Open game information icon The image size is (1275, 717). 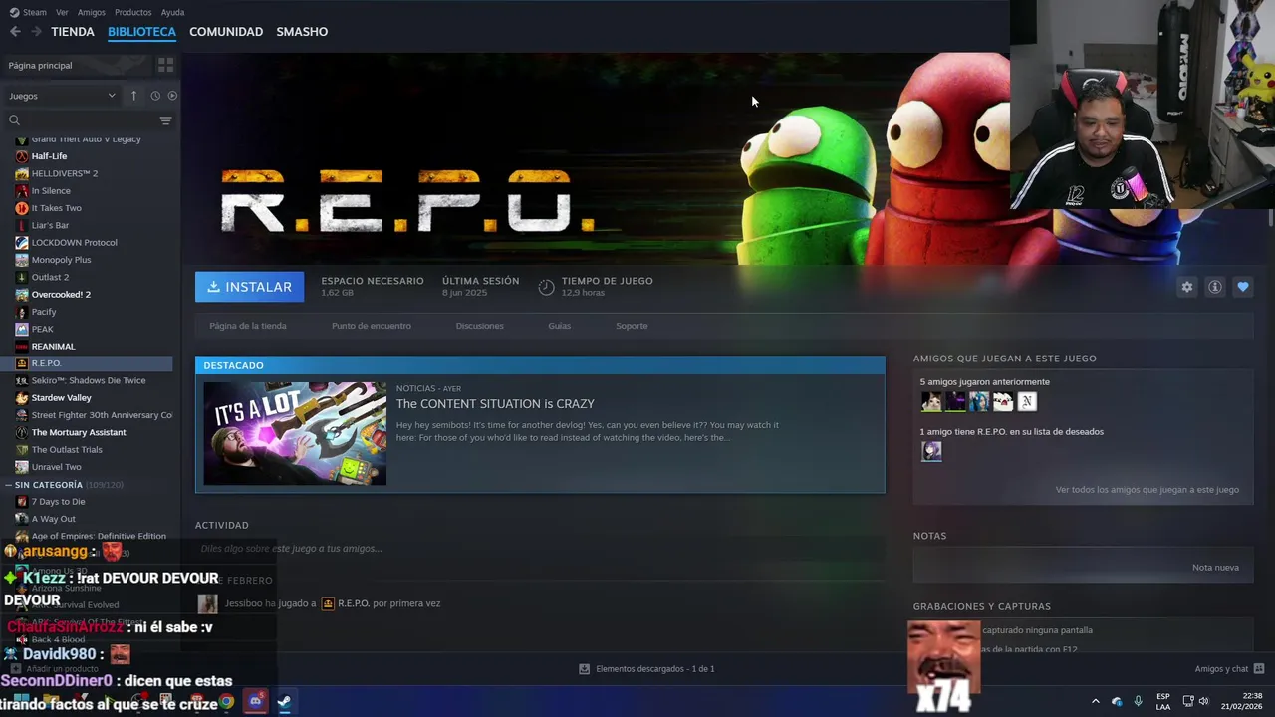tap(1214, 287)
